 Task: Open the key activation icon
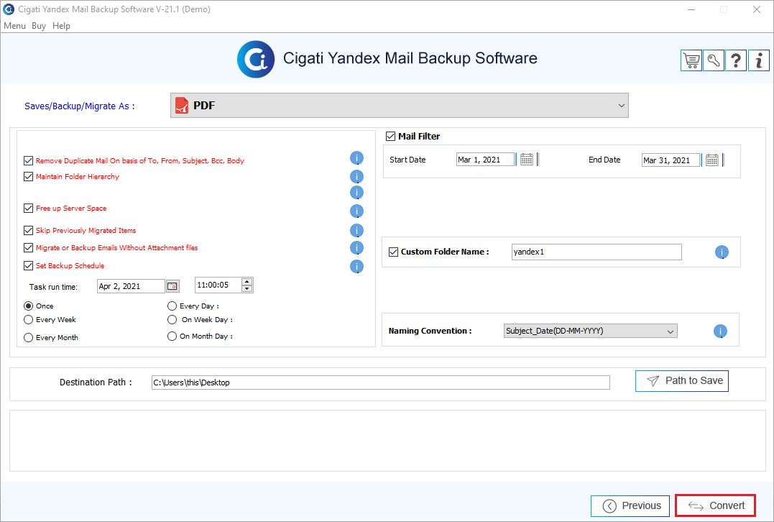(714, 60)
